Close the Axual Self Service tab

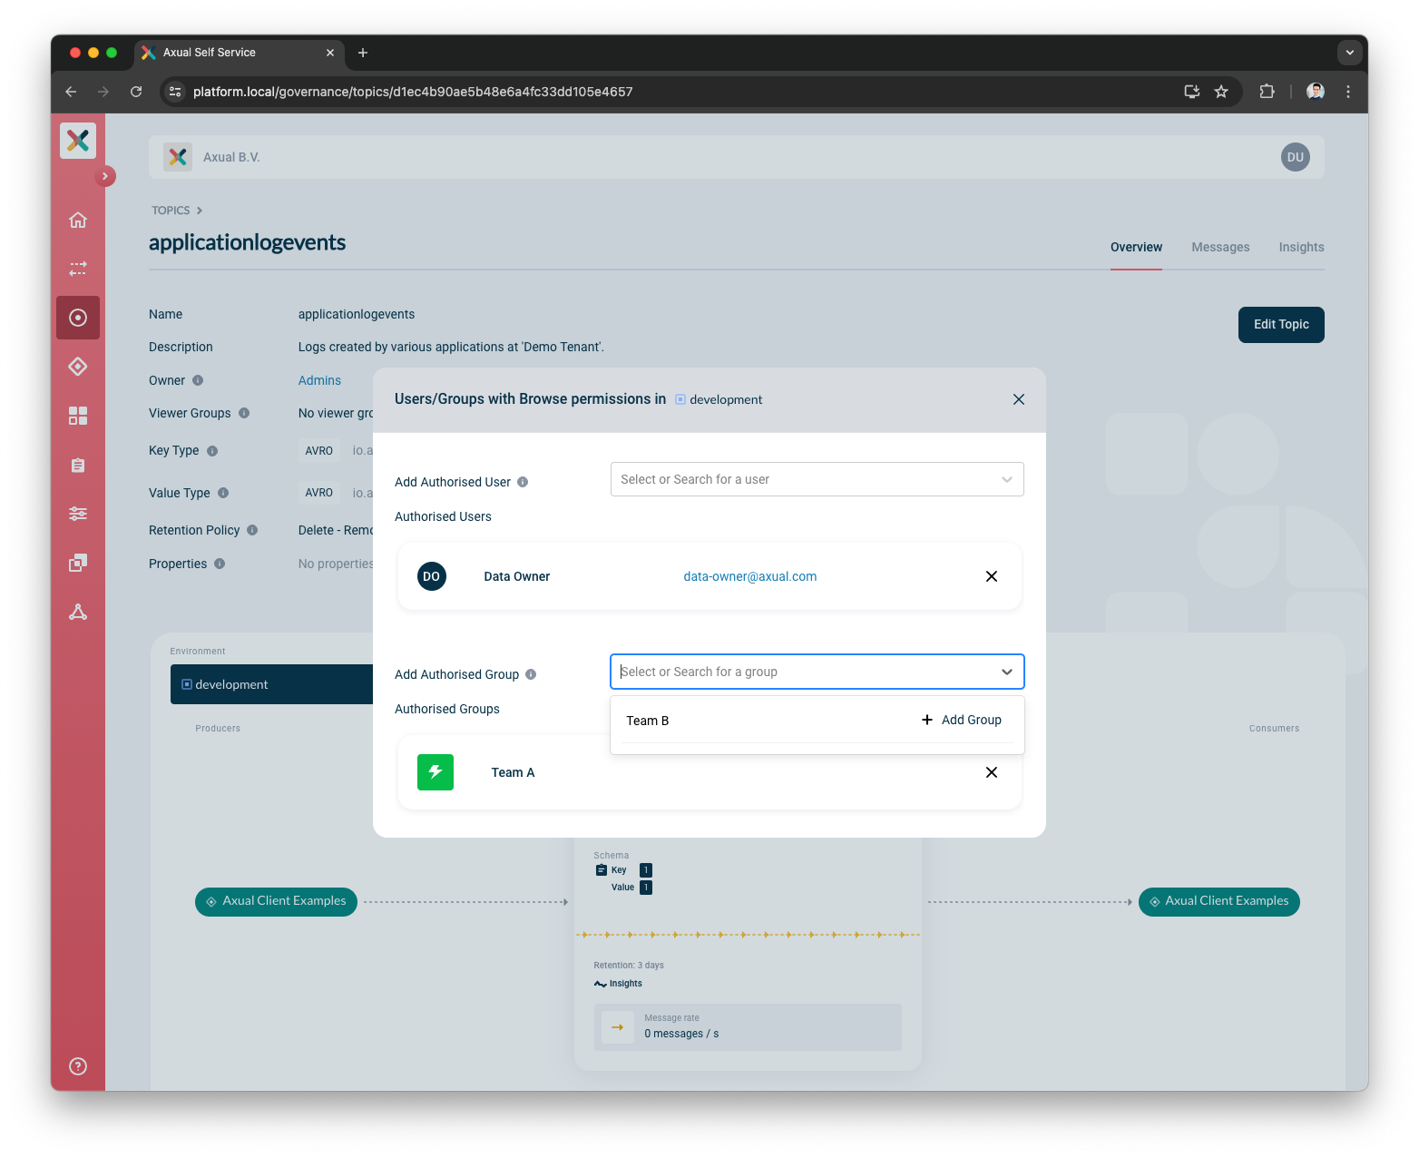pyautogui.click(x=330, y=53)
